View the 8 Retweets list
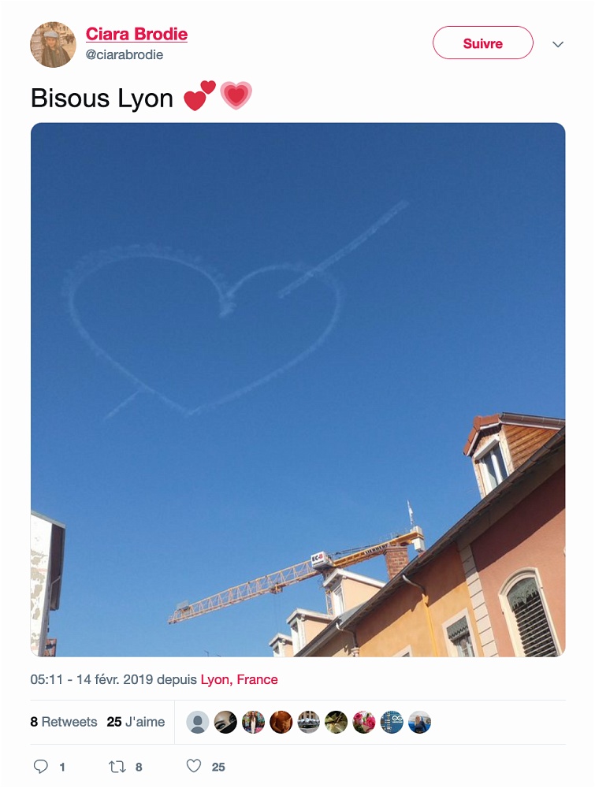 pyautogui.click(x=63, y=722)
